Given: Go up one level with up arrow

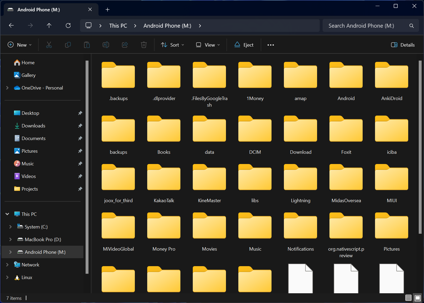Looking at the screenshot, I should [49, 26].
